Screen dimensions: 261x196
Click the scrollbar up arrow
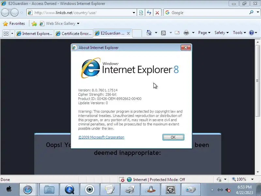pyautogui.click(x=257, y=42)
